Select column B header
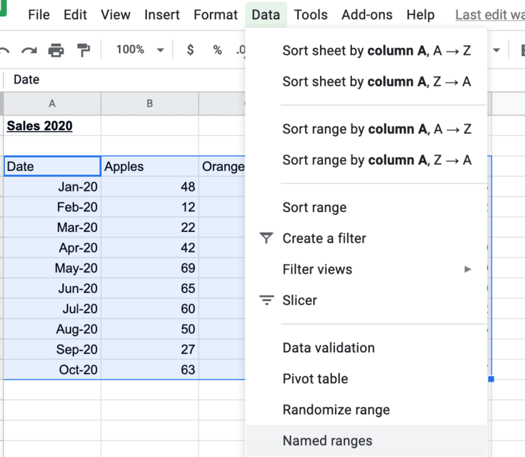525x457 pixels. click(x=150, y=103)
